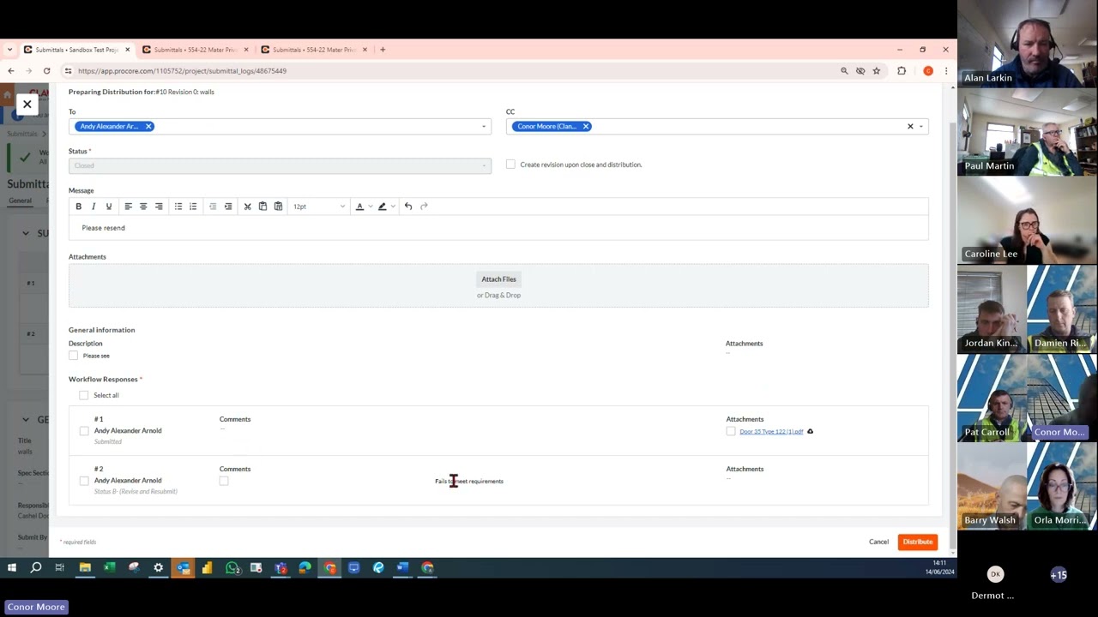Collapse the GE section expander in background
Viewport: 1098px width, 617px height.
coord(26,420)
